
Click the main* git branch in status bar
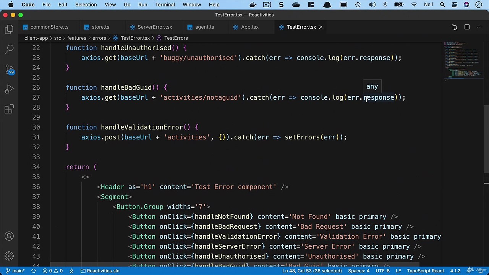pyautogui.click(x=15, y=271)
